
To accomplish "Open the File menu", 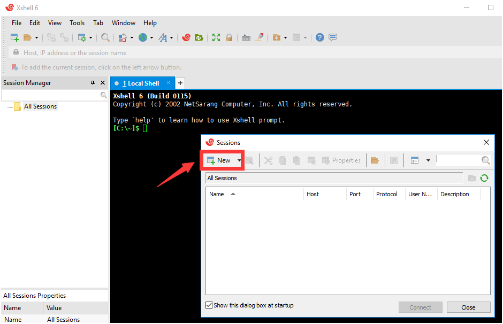I will pos(17,23).
